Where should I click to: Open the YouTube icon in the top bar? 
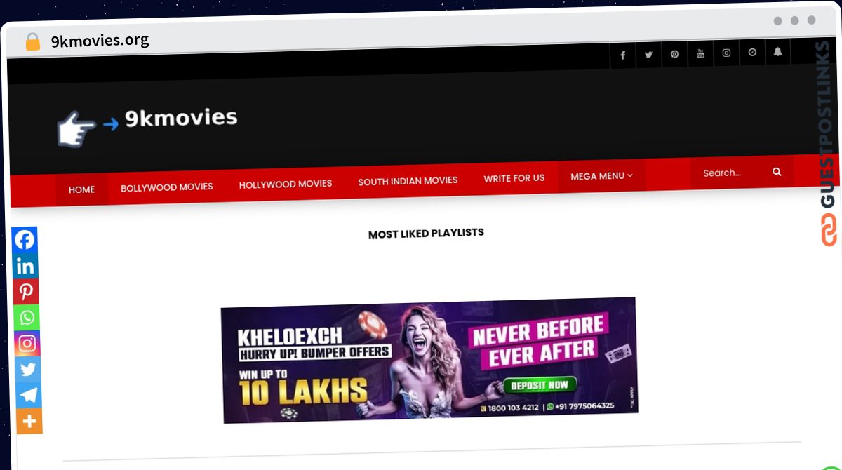pyautogui.click(x=700, y=54)
